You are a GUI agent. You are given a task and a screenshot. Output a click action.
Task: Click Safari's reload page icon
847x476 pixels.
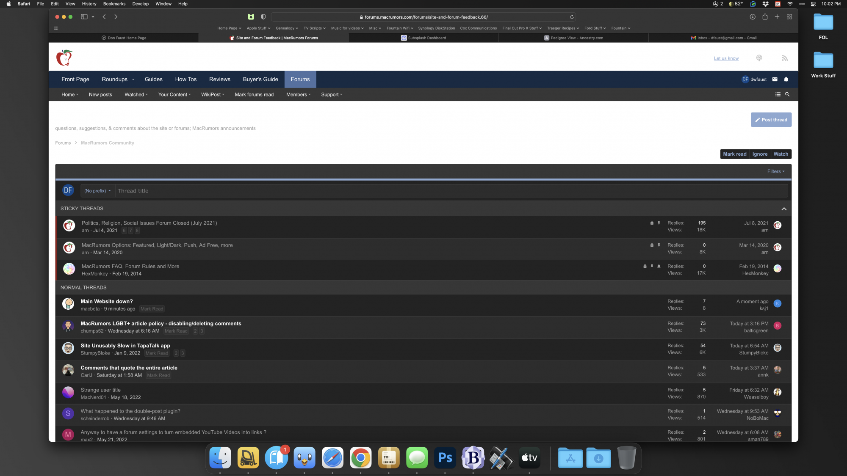click(572, 17)
